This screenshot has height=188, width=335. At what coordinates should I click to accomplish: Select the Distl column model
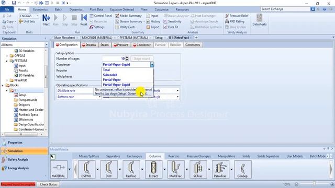pos(108,169)
